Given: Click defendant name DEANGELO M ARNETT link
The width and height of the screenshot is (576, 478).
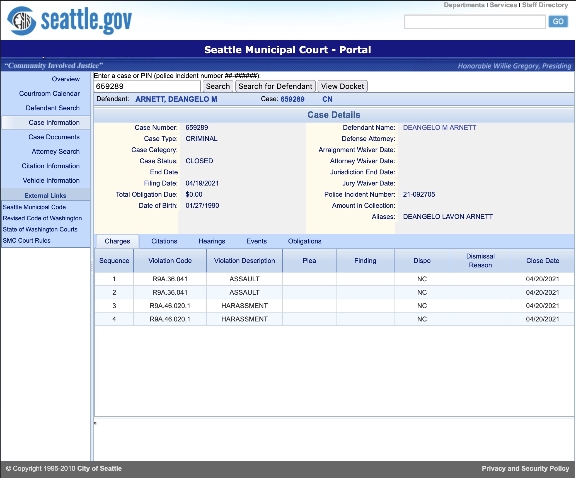Looking at the screenshot, I should click(439, 128).
